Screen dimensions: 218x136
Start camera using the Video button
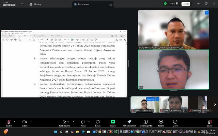tap(25, 122)
